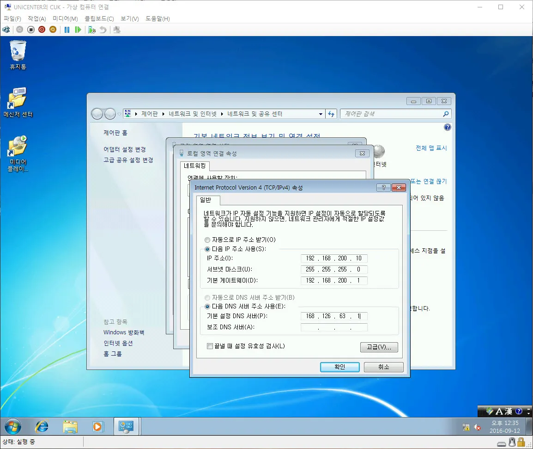Open Network and Sharing Center help
Viewport: 533px width, 449px height.
click(447, 127)
